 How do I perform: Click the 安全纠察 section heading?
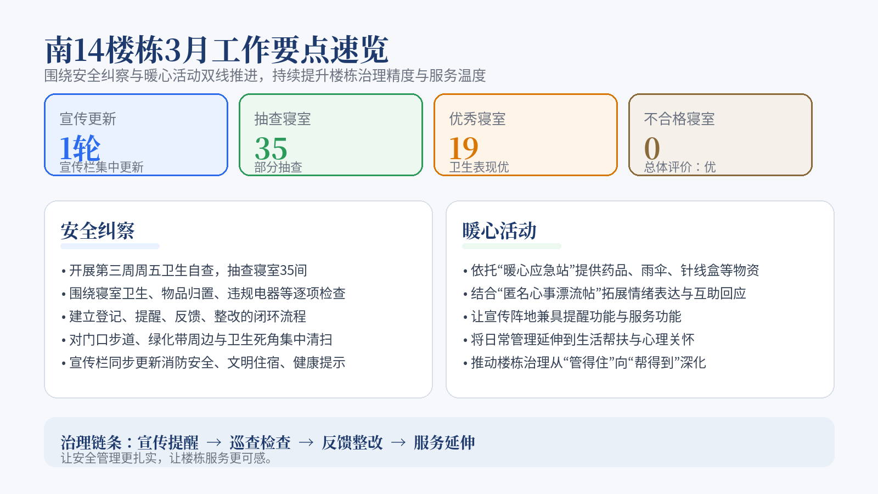coord(98,231)
